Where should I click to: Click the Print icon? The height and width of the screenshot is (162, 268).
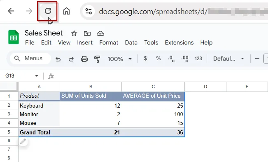[84, 59]
